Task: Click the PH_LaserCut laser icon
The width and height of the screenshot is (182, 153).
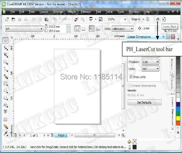Action: point(158,19)
